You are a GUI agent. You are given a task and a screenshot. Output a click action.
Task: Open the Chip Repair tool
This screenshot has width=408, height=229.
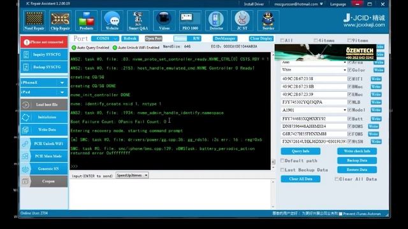pos(60,21)
